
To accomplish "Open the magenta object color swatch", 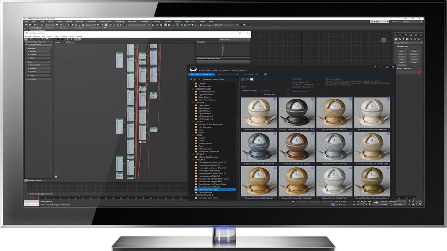I will click(419, 72).
